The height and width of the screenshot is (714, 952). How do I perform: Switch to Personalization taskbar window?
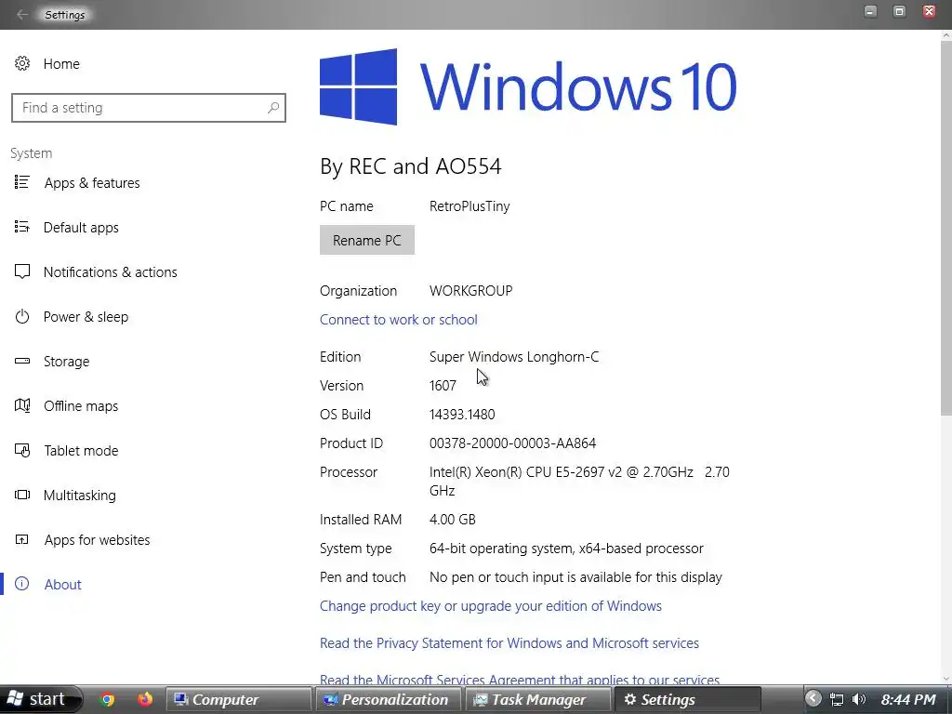pyautogui.click(x=388, y=699)
